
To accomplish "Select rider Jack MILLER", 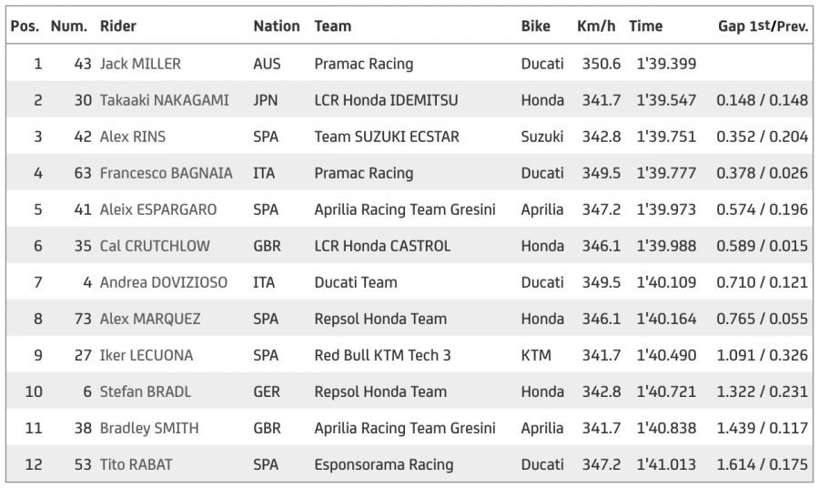I will pos(140,64).
